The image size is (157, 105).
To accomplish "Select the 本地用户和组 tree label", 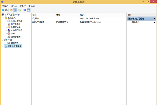I will pyautogui.click(x=17, y=30).
